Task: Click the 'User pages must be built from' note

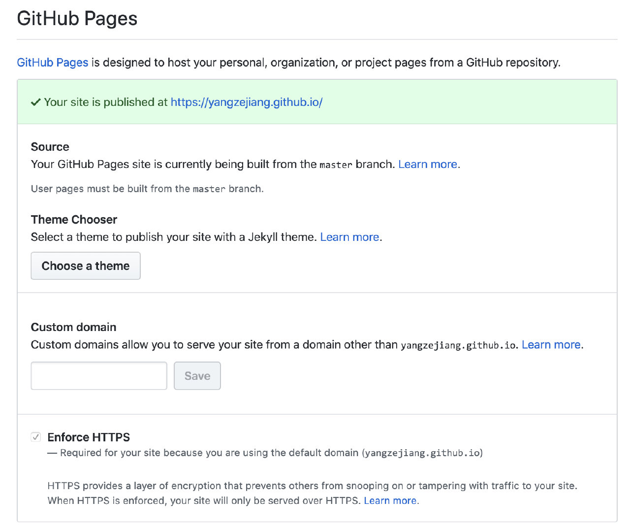Action: 147,189
